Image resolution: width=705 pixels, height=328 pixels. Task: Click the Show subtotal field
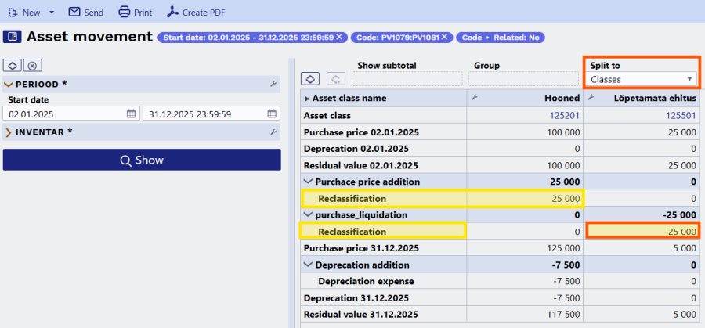(x=407, y=78)
